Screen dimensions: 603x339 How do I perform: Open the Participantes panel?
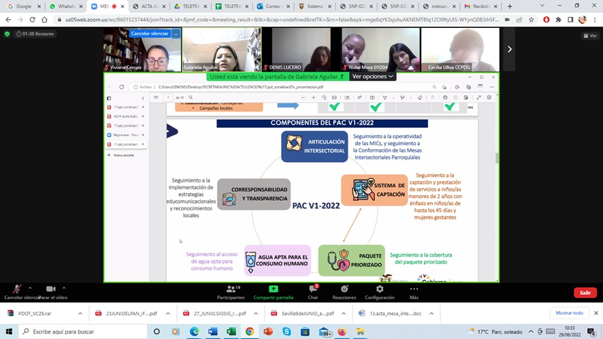coord(230,289)
